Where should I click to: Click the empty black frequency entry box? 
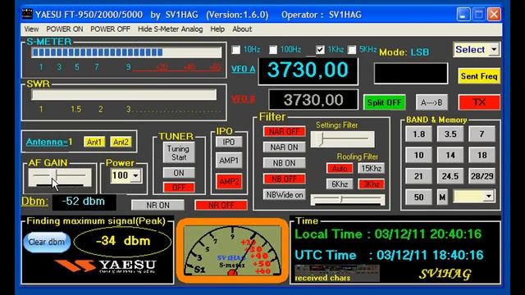(410, 73)
